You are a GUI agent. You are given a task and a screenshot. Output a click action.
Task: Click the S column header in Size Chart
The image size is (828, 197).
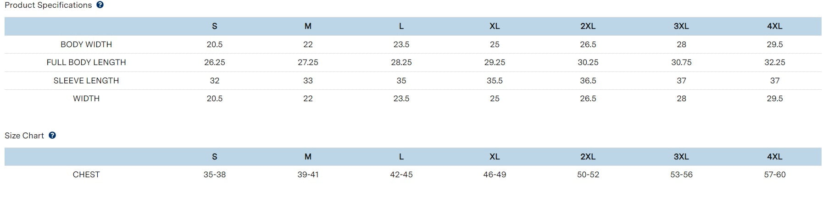[214, 157]
